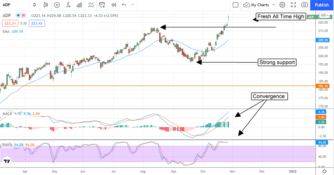Screen dimensions: 334x175
Task: Select the layout square icon
Action: click(235, 5)
